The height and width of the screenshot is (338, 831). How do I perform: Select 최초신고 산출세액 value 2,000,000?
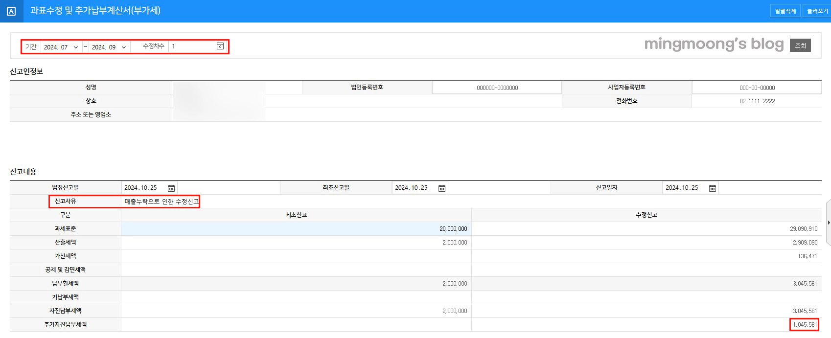[455, 243]
